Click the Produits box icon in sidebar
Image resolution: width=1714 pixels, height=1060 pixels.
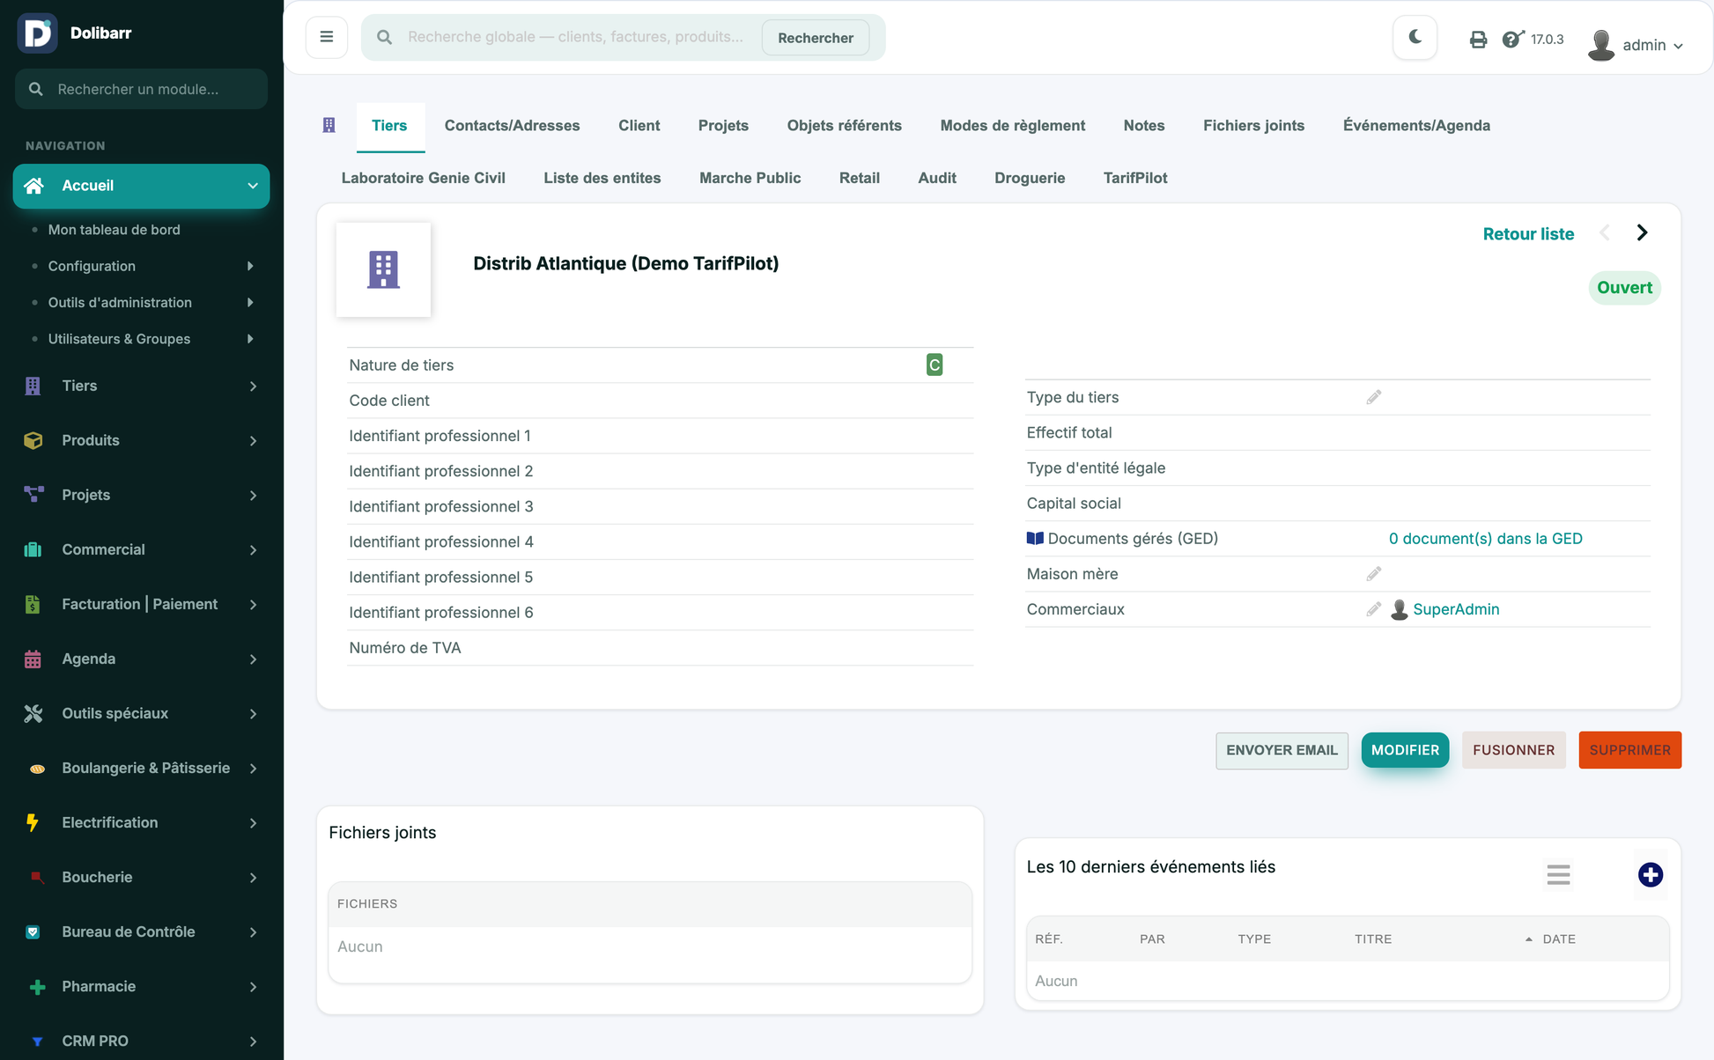[x=33, y=440]
